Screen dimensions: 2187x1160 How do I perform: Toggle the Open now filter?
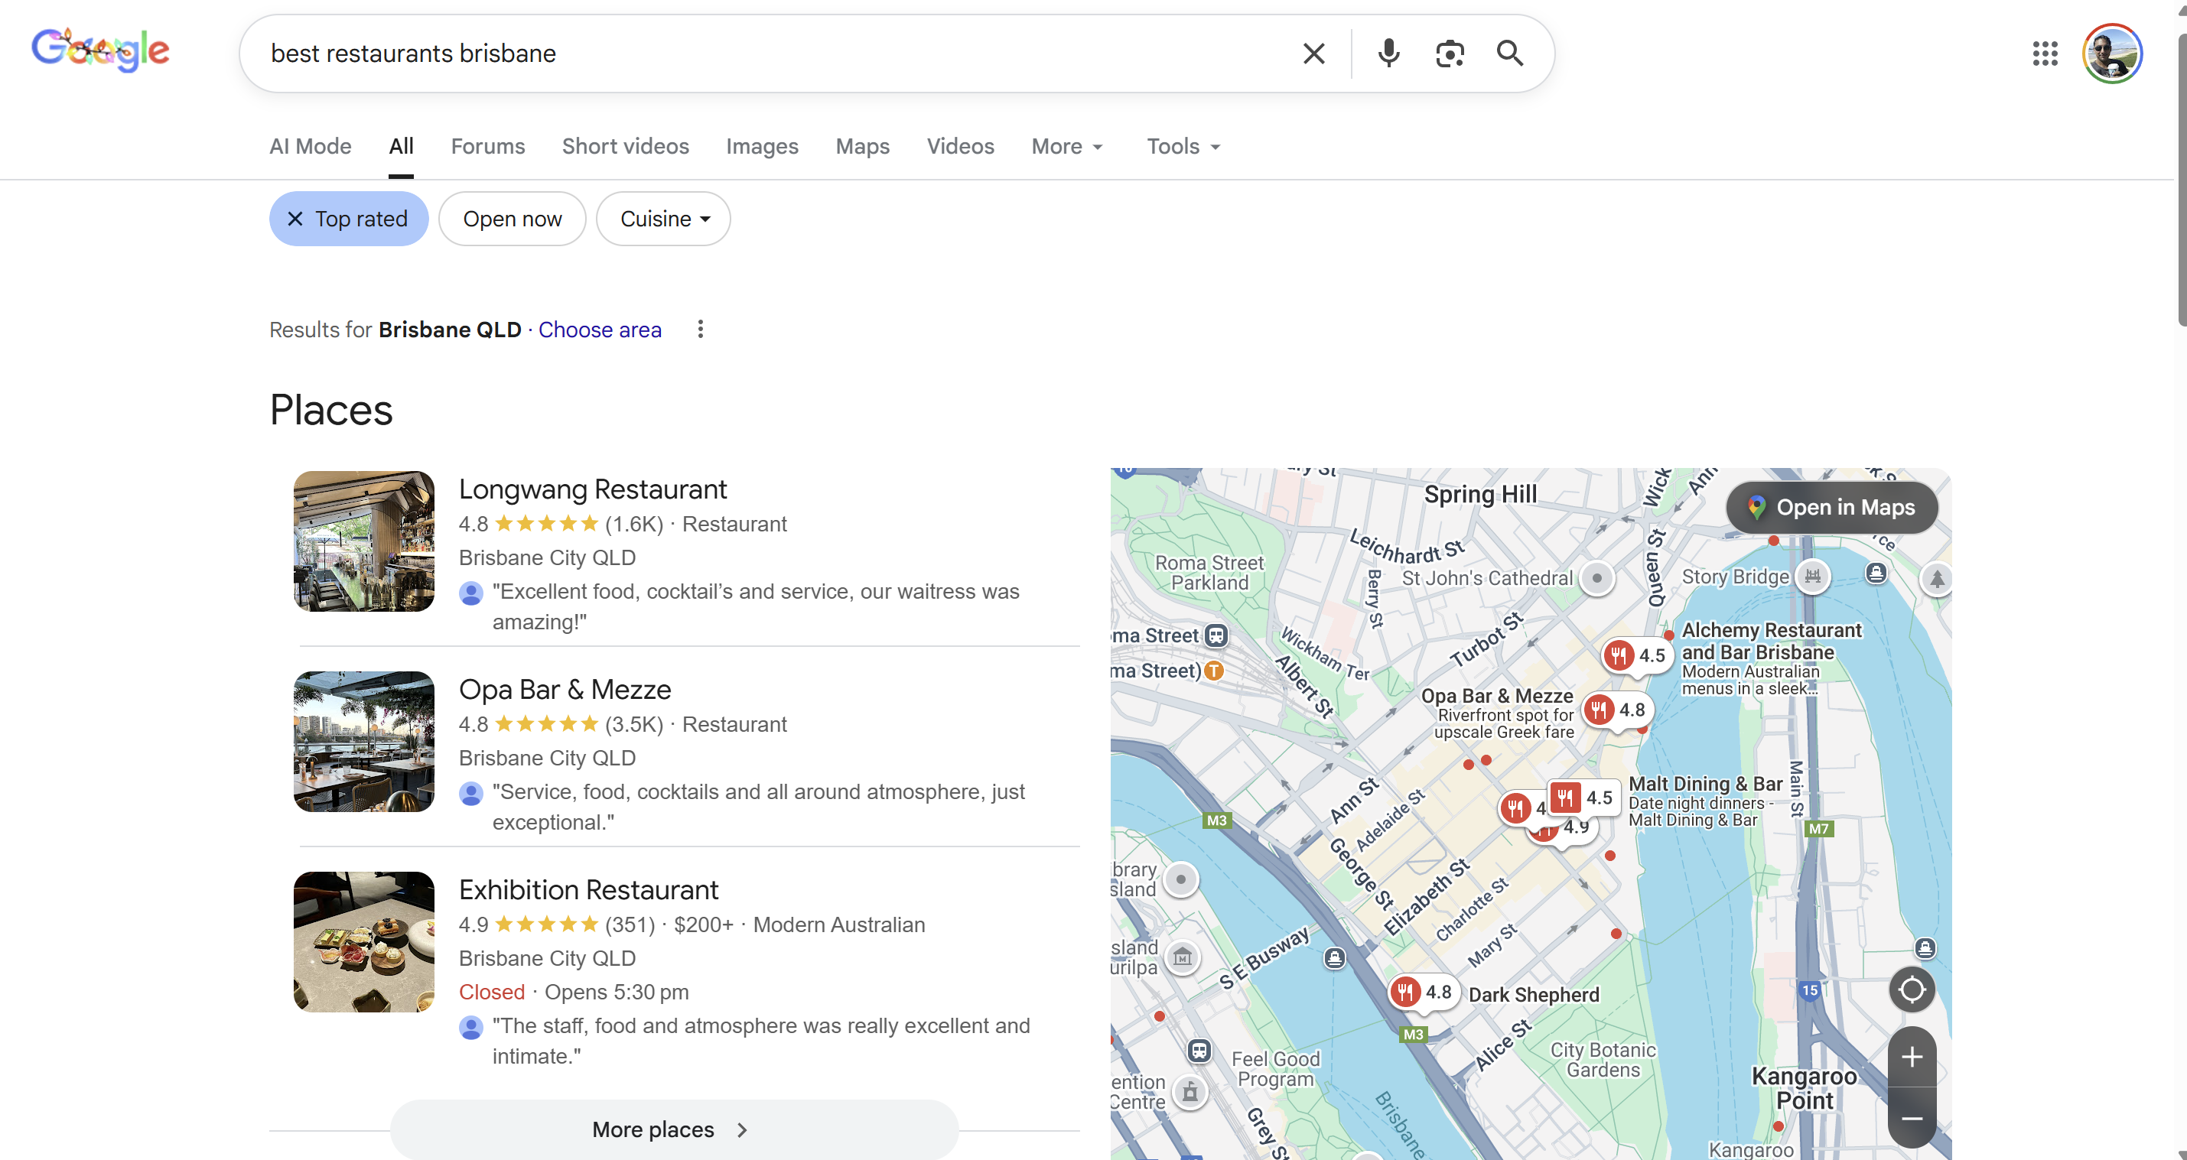coord(512,219)
